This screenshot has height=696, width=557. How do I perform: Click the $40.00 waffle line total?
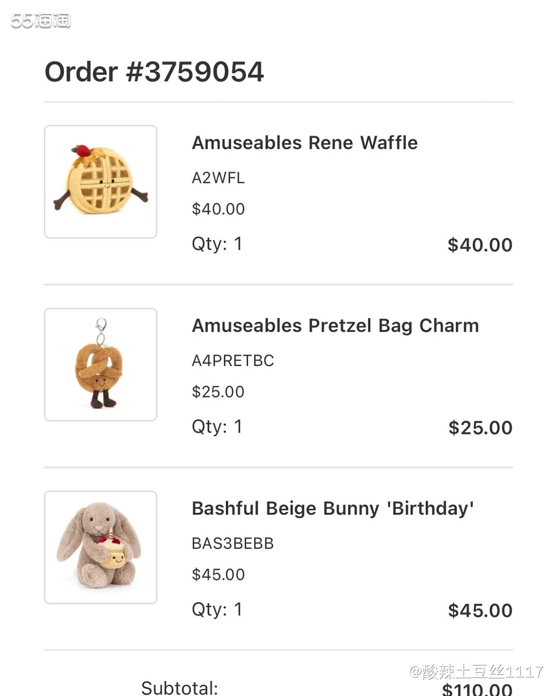[x=480, y=245]
